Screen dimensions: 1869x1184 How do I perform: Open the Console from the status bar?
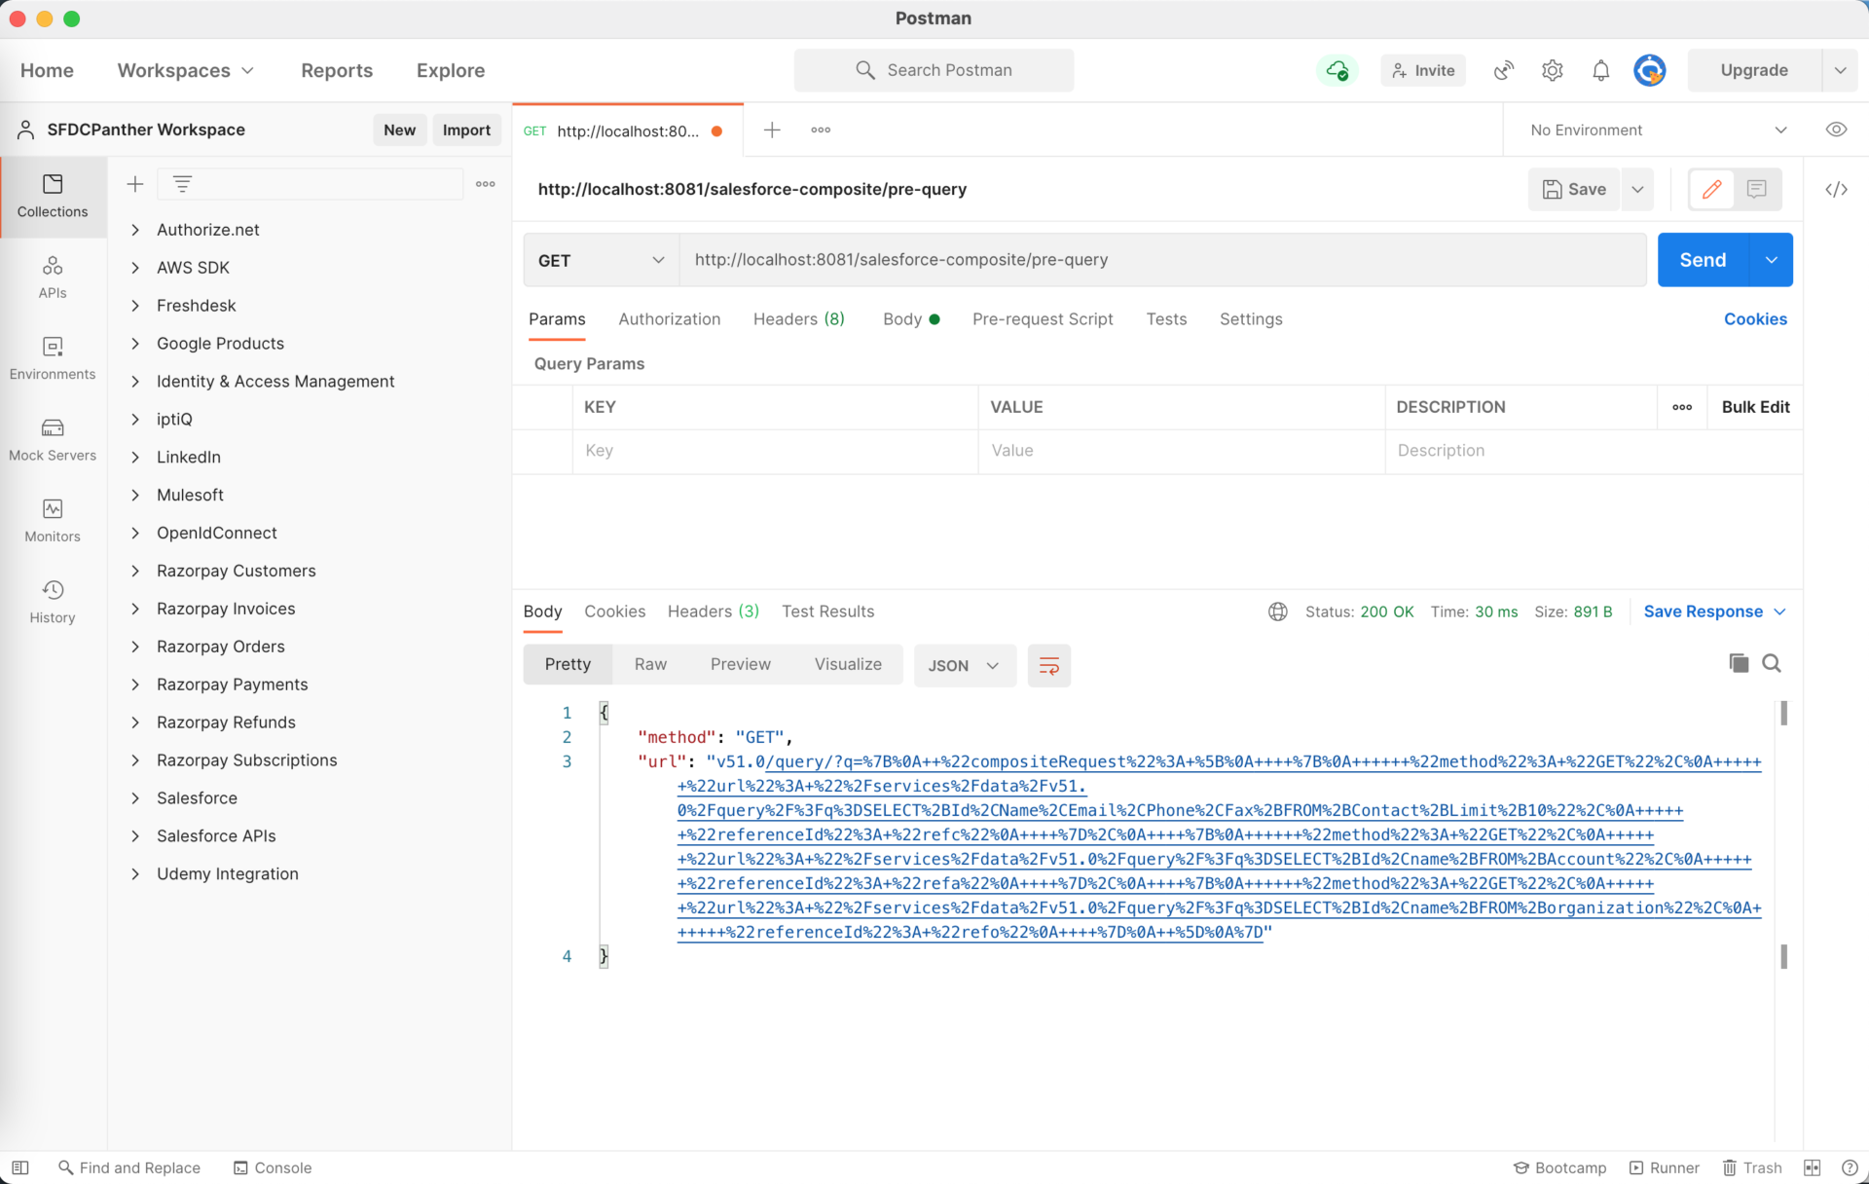273,1167
